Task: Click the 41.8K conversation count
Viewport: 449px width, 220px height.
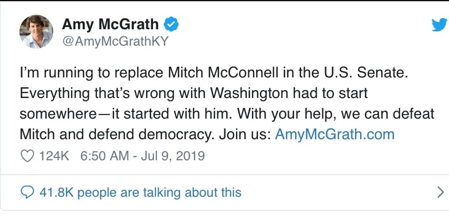Action: pyautogui.click(x=57, y=192)
